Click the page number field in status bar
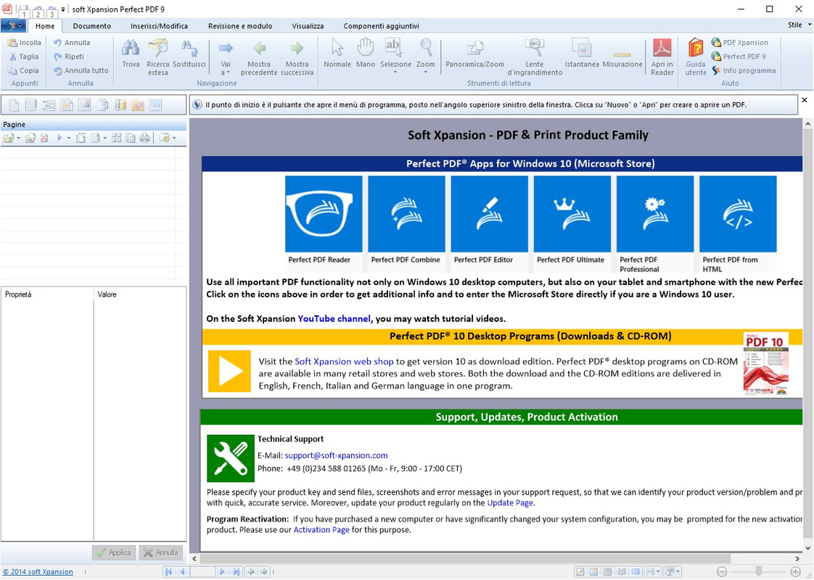The image size is (814, 580). pos(202,572)
